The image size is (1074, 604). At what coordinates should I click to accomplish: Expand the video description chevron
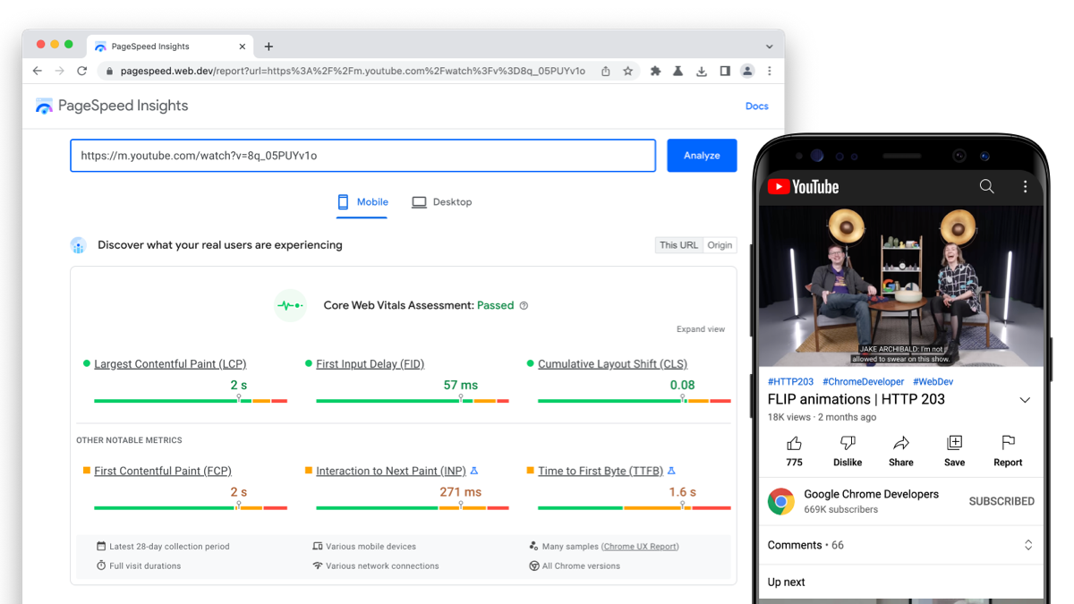pos(1024,400)
